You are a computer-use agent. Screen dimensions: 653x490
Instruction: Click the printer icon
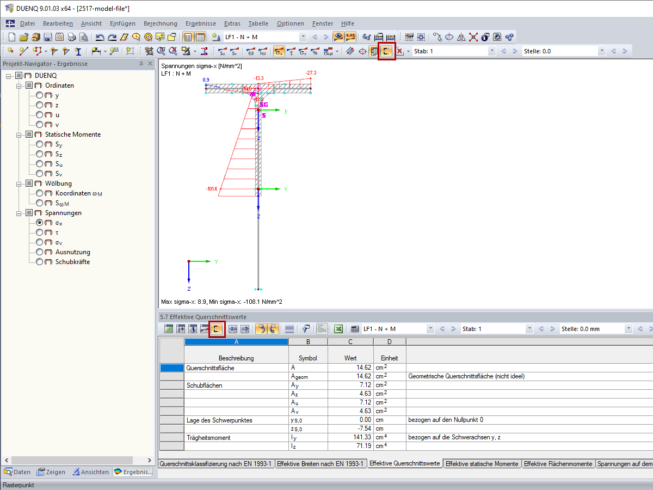point(72,37)
